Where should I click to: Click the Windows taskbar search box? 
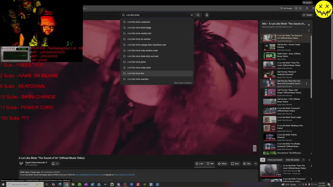[25, 184]
